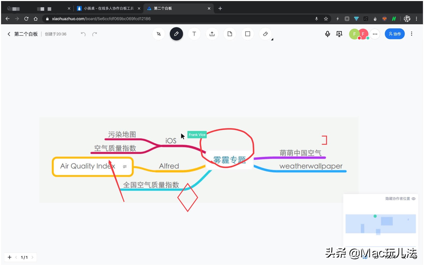This screenshot has height=266, width=424.
Task: Click the board title 第二个白板
Action: 26,34
